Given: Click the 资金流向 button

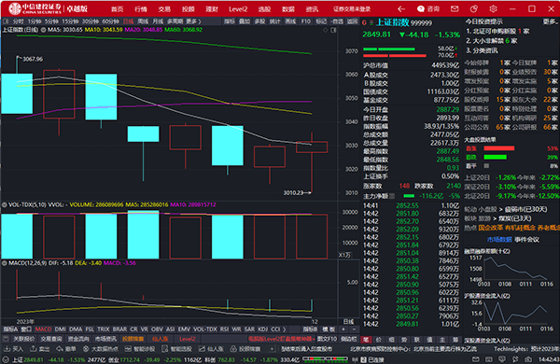Looking at the screenshot, I should click(x=78, y=339).
